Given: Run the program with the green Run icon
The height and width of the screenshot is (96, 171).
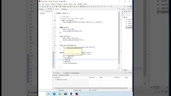Looking at the screenshot, I should 56,6.
